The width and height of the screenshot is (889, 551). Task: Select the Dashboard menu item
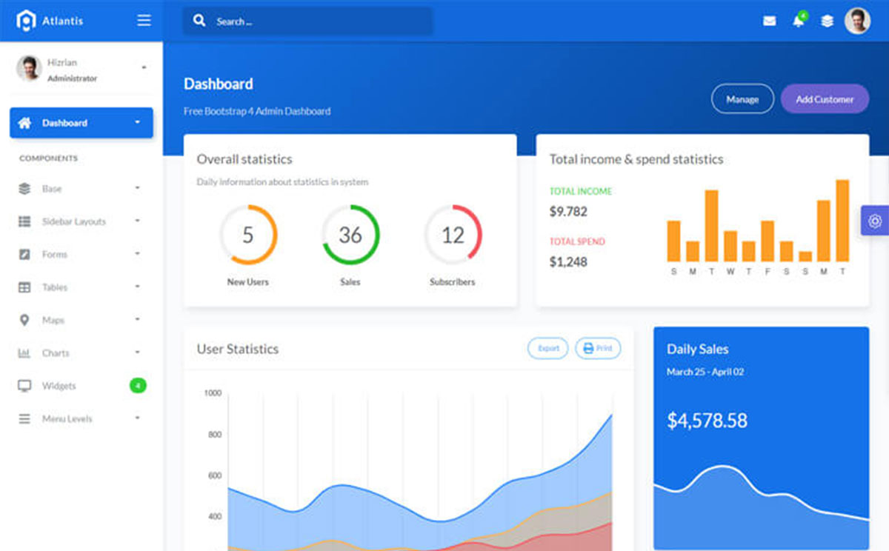81,123
